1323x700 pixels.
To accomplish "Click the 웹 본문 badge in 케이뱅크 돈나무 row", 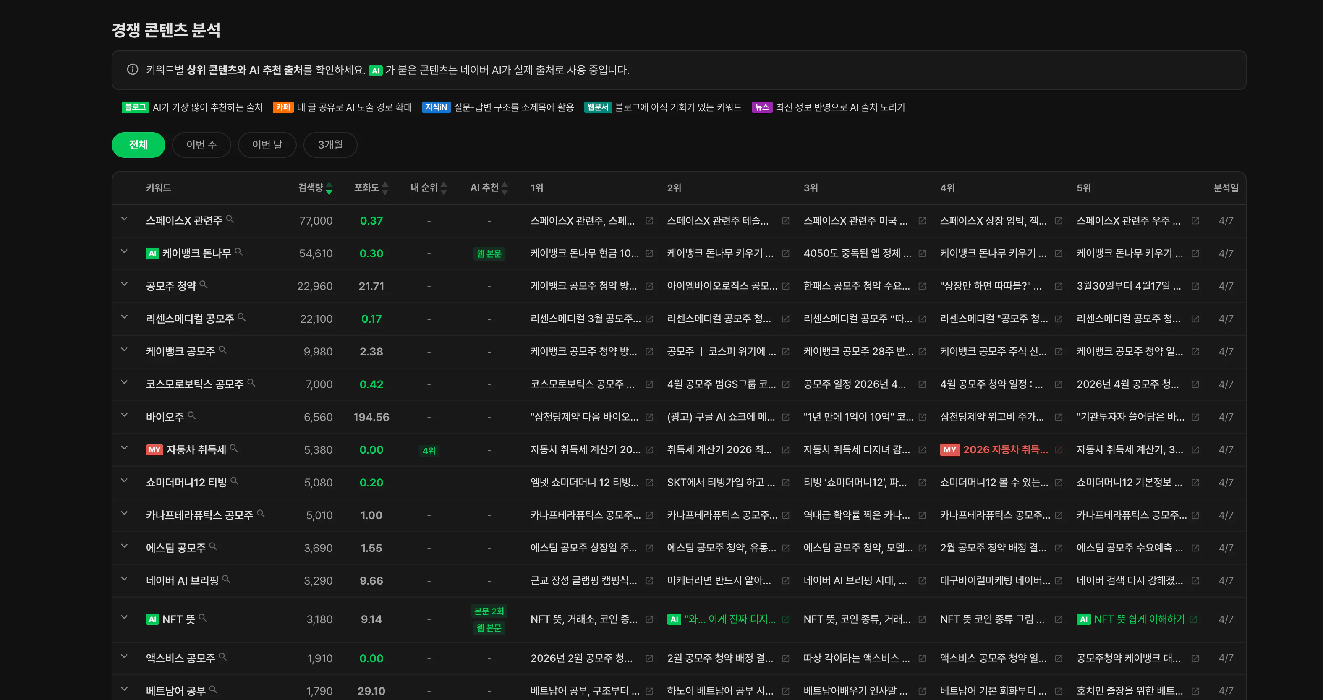I will (x=489, y=254).
